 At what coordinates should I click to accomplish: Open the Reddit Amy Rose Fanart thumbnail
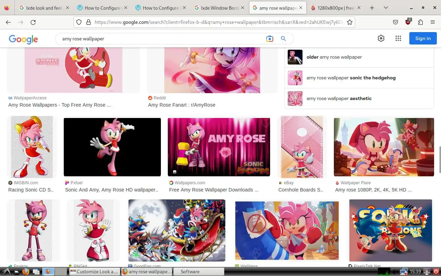click(212, 70)
